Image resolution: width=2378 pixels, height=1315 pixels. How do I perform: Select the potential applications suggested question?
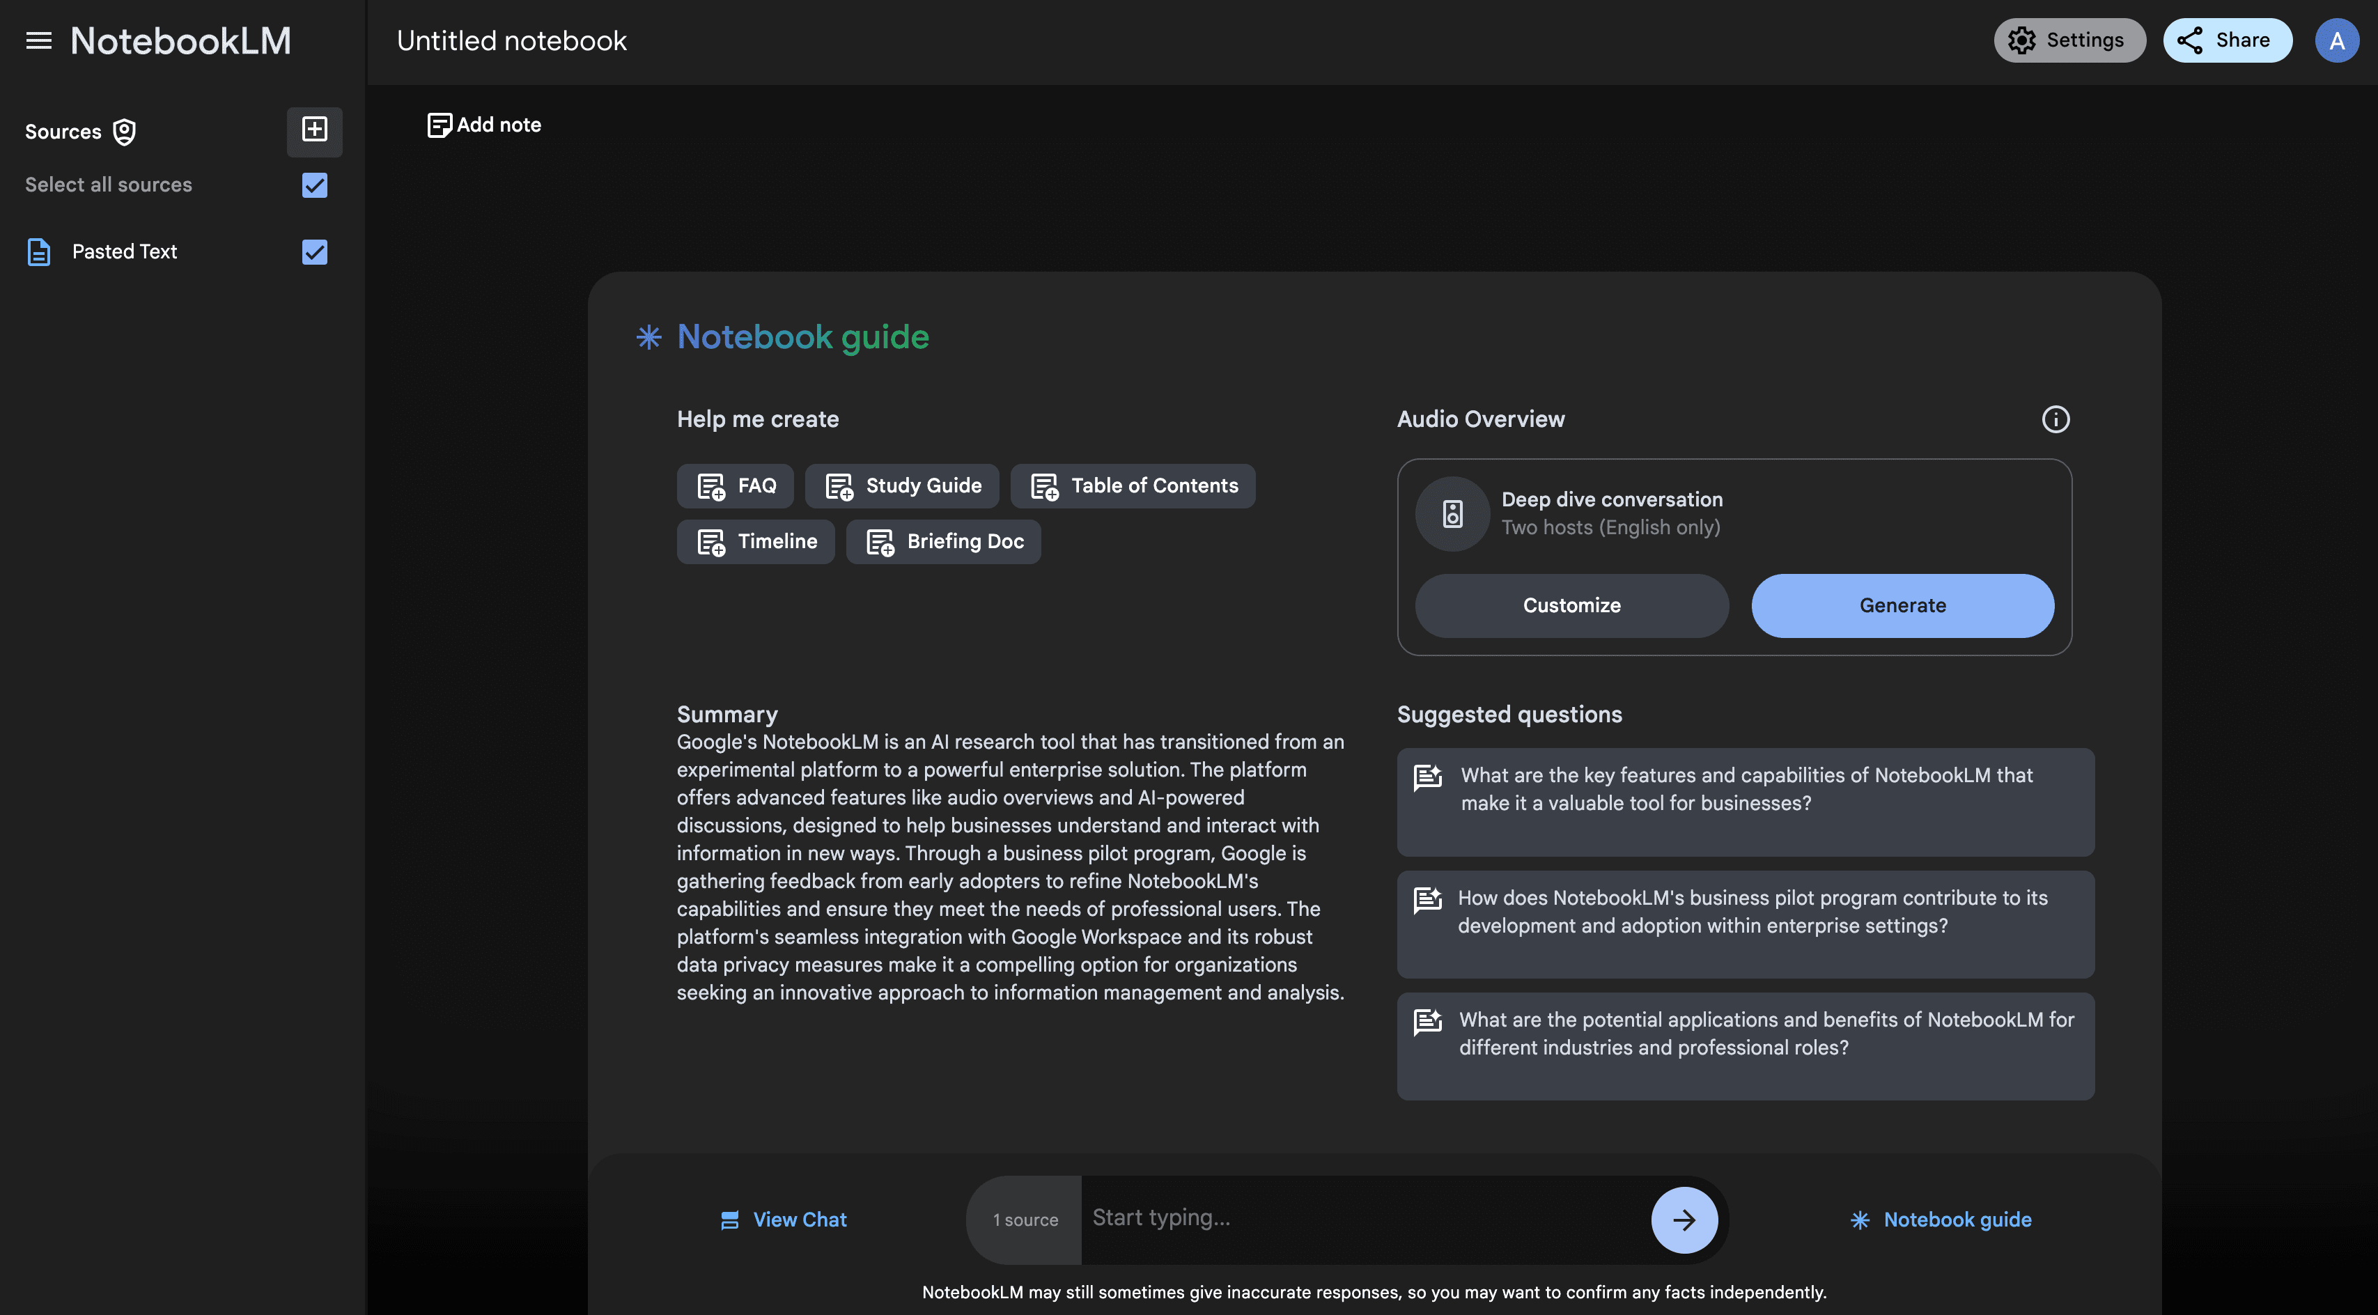click(1745, 1046)
